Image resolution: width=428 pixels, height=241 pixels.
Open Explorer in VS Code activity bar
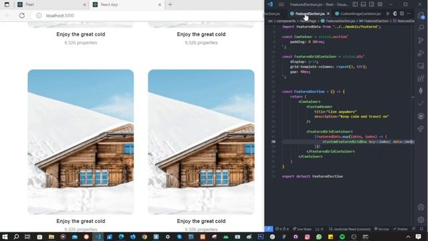pos(421,15)
